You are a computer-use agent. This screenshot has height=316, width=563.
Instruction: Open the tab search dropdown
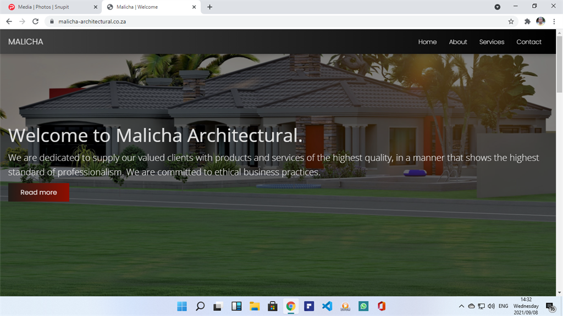click(x=497, y=7)
